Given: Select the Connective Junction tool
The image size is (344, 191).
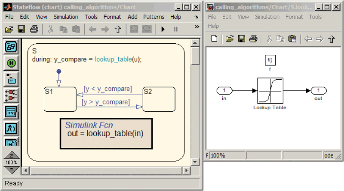Looking at the screenshot, I should [10, 95].
